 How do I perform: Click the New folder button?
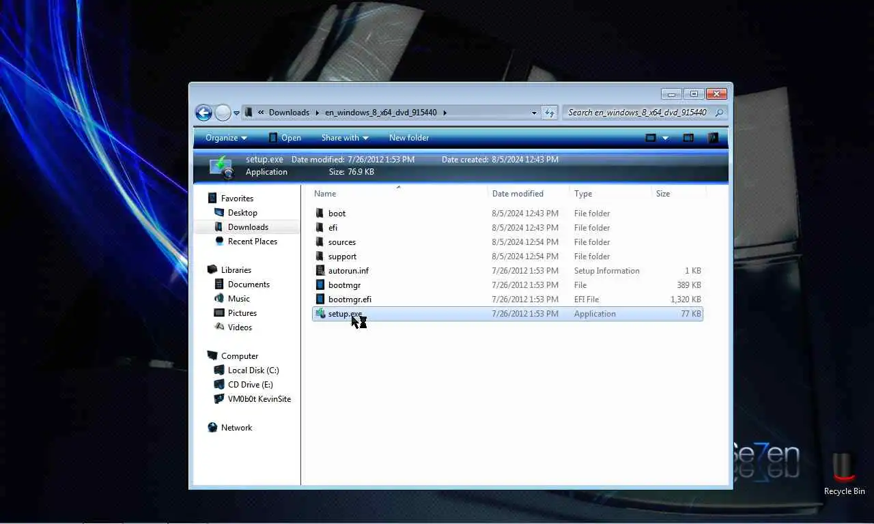[409, 138]
